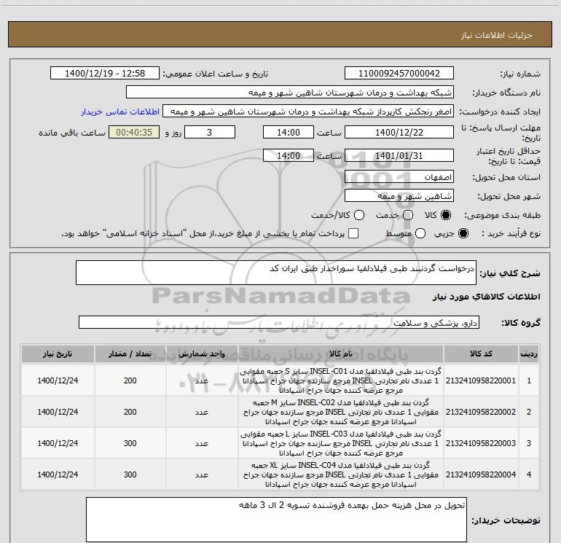Click the delivery province field اصفهان

[x=399, y=177]
